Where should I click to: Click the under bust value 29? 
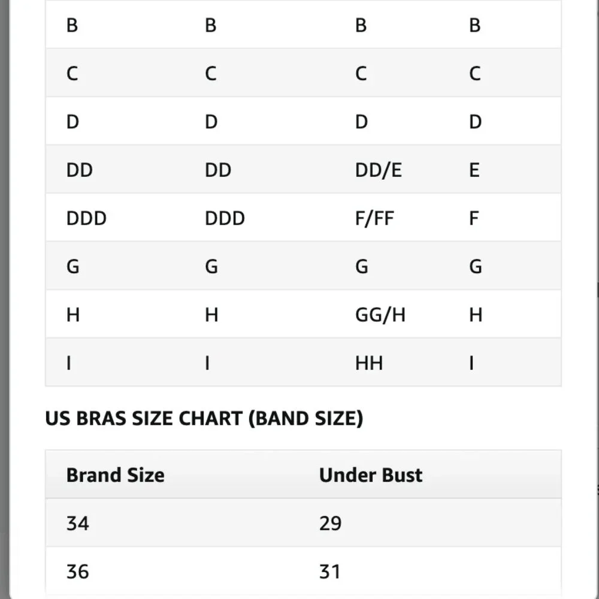pyautogui.click(x=331, y=524)
